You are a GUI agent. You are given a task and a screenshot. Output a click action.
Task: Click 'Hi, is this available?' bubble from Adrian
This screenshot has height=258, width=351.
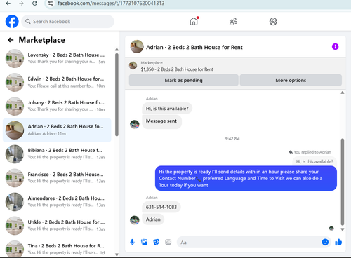click(x=167, y=109)
